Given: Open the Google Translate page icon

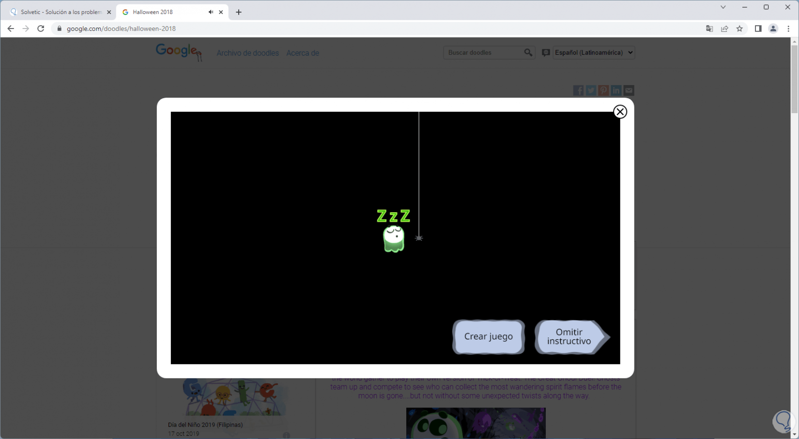Looking at the screenshot, I should click(709, 29).
